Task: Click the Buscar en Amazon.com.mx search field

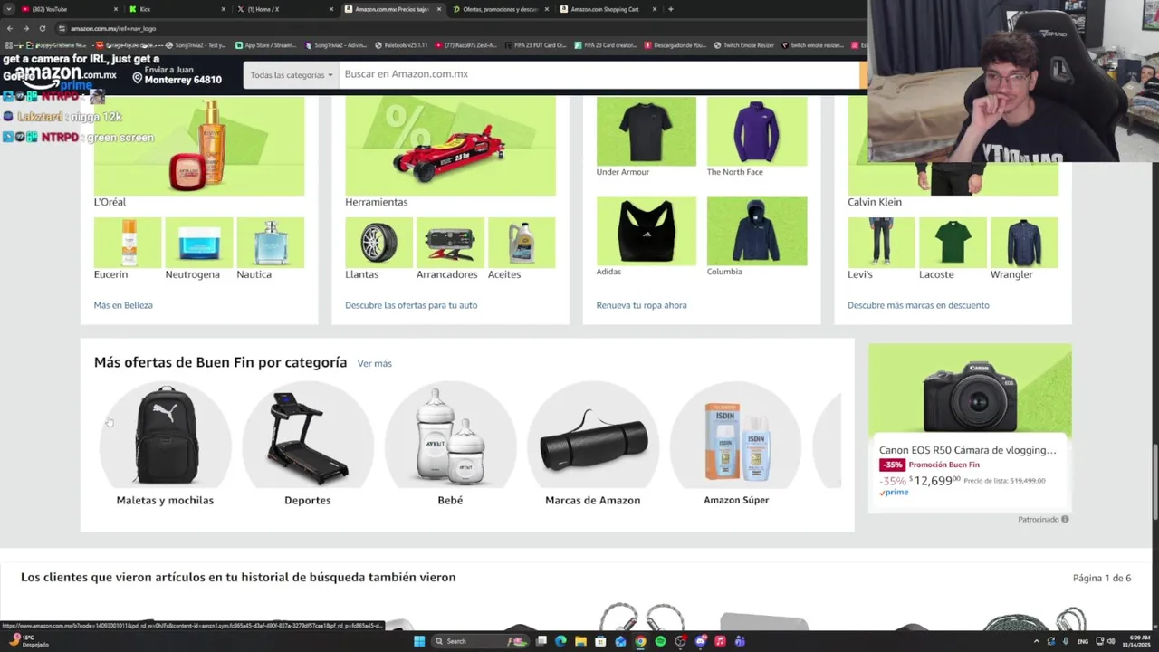Action: (598, 74)
